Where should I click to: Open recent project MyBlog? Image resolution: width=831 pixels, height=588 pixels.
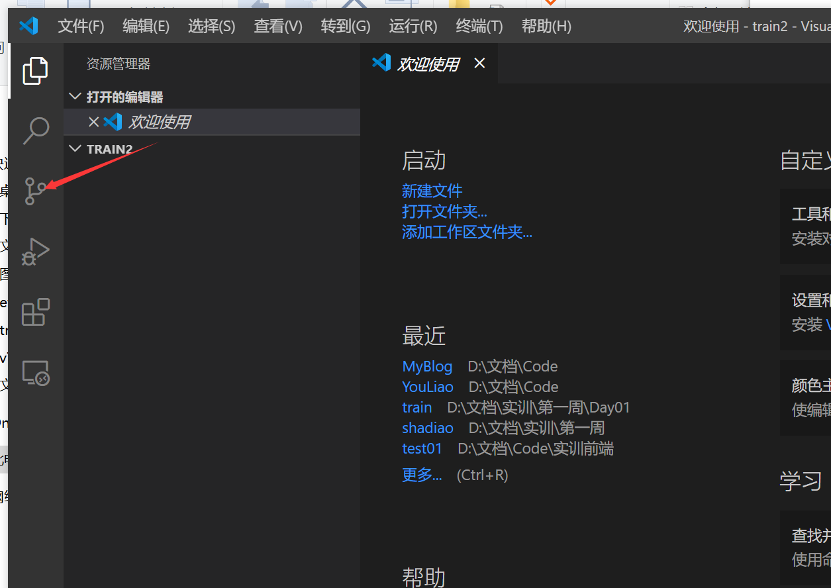[427, 367]
